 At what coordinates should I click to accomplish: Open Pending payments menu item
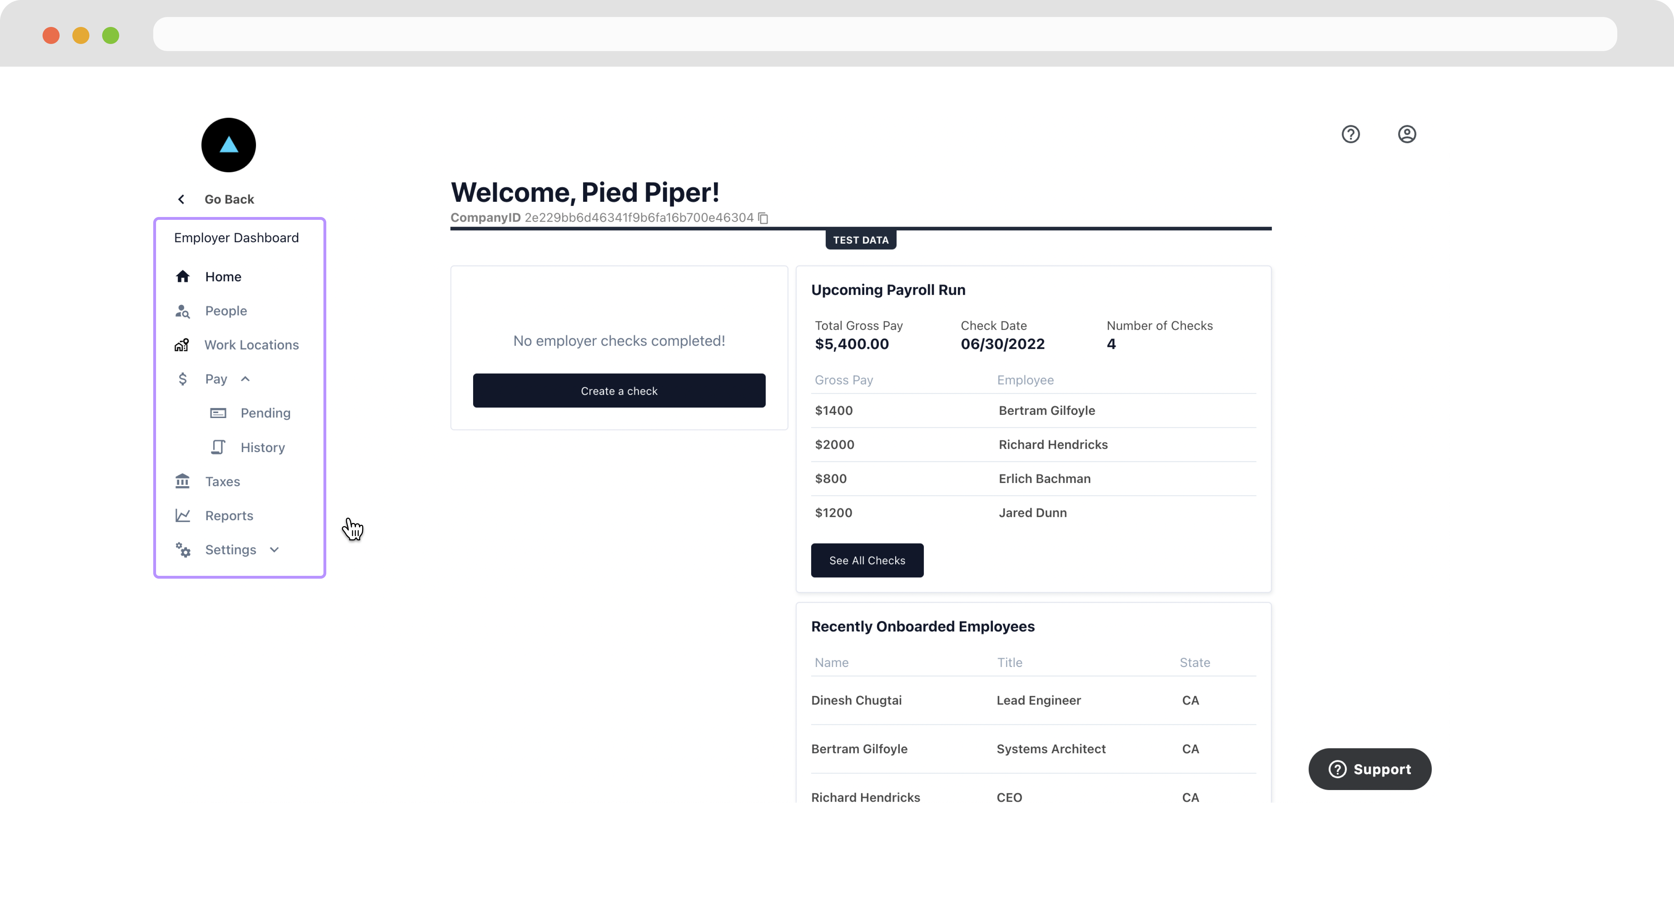tap(265, 413)
